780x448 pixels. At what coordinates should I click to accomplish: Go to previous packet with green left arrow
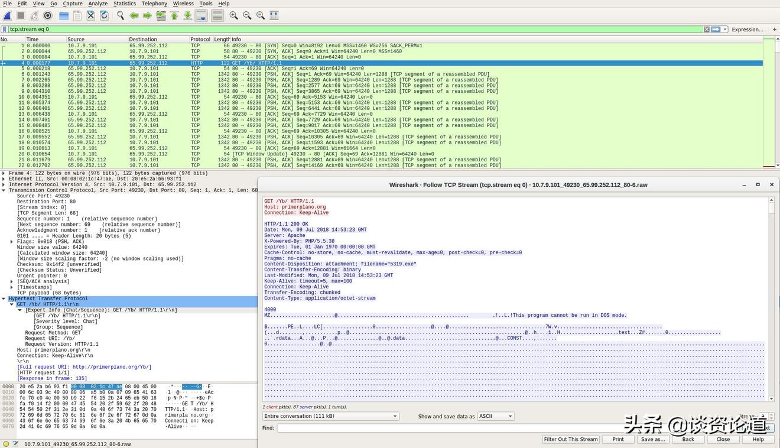[134, 15]
